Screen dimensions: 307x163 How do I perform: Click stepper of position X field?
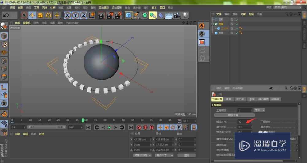coord(150,139)
